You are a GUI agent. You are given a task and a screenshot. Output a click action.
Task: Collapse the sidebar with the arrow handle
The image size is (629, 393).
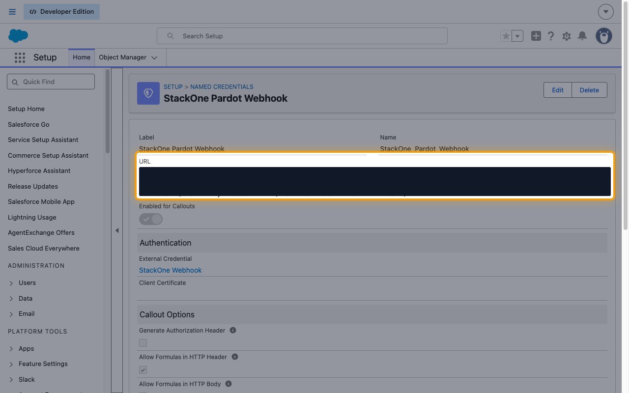coord(117,230)
